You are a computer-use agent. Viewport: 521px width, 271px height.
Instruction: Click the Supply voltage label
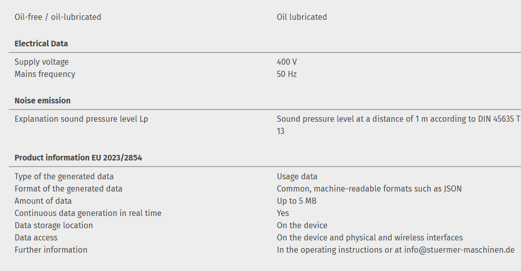[x=41, y=62]
